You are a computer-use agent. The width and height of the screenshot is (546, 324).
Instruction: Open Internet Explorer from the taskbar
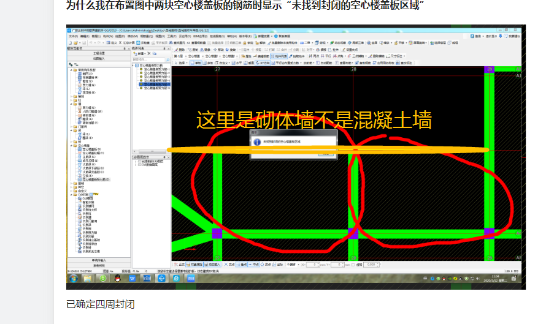click(176, 279)
